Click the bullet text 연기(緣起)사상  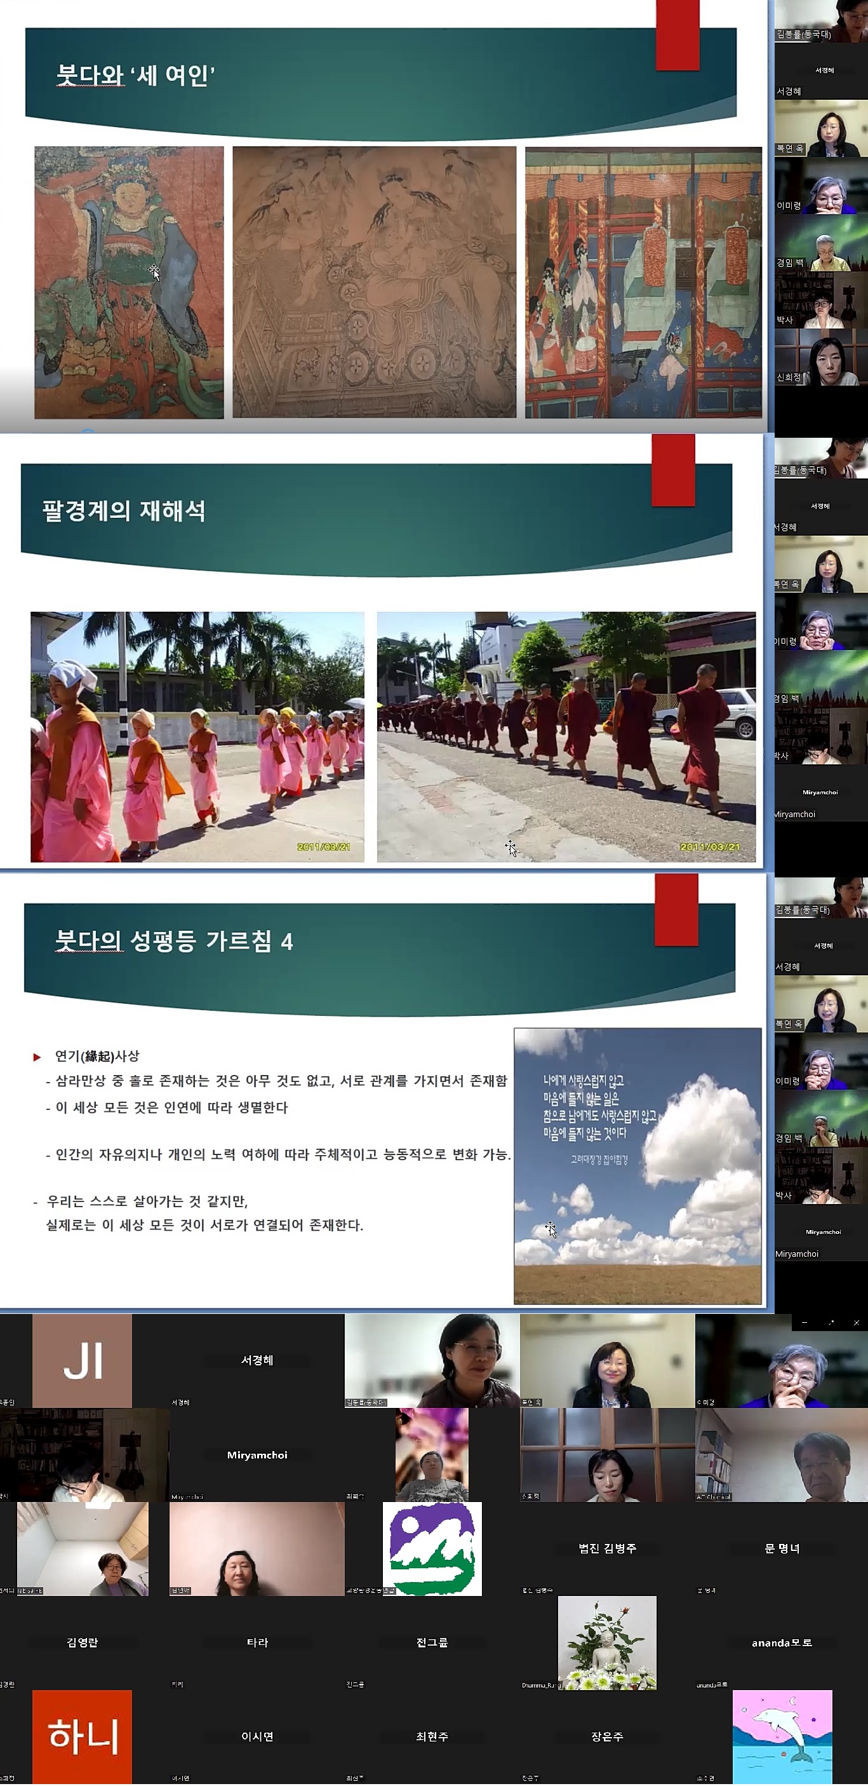pos(97,1056)
